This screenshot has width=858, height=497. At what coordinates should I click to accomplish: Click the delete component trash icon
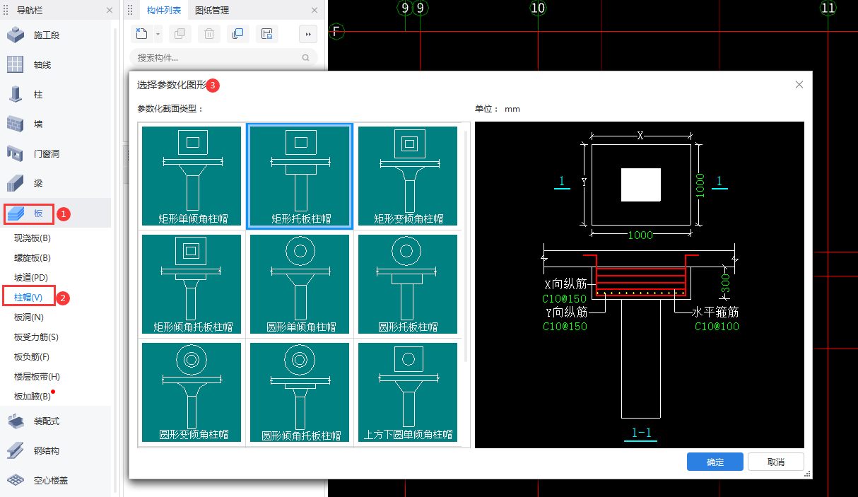click(209, 34)
